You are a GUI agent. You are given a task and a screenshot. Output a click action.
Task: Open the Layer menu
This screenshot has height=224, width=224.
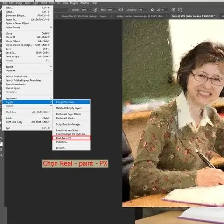coord(28,3)
